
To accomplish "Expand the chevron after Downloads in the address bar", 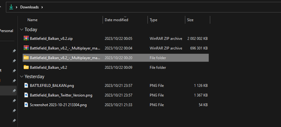I will coord(42,7).
